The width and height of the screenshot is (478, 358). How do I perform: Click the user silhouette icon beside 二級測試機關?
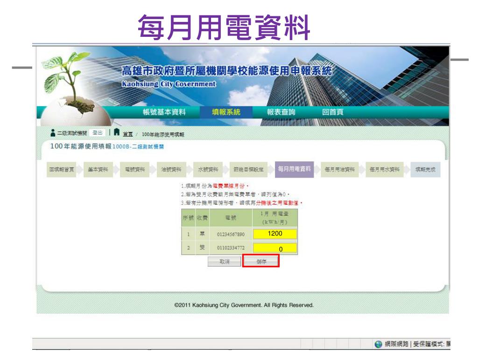click(x=53, y=133)
